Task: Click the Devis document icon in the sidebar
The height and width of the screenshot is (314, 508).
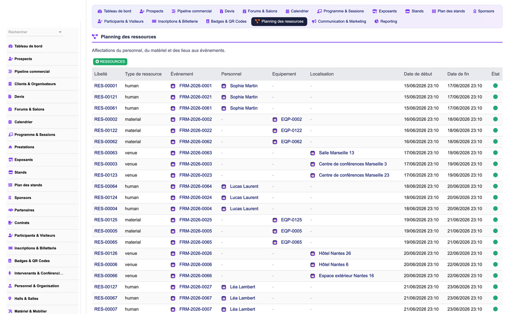Action: pyautogui.click(x=10, y=96)
